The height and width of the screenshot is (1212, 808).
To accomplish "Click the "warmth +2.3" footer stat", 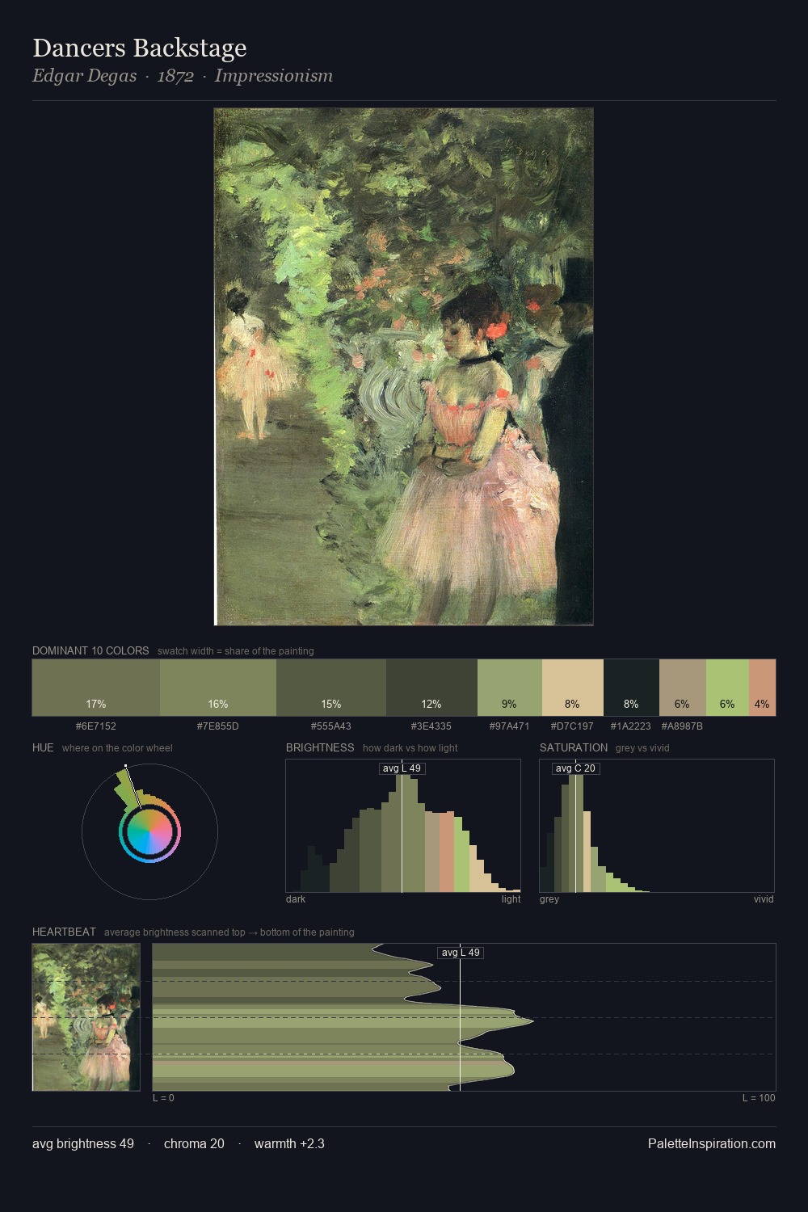I will point(289,1144).
